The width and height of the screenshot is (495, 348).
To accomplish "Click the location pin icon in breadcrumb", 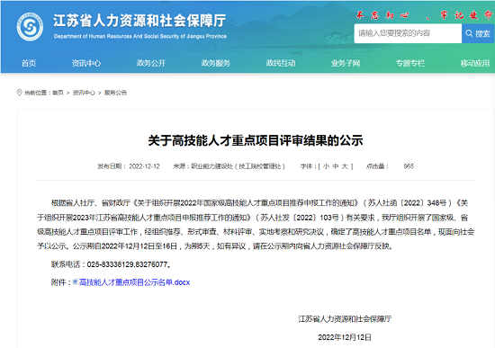I will pyautogui.click(x=19, y=93).
